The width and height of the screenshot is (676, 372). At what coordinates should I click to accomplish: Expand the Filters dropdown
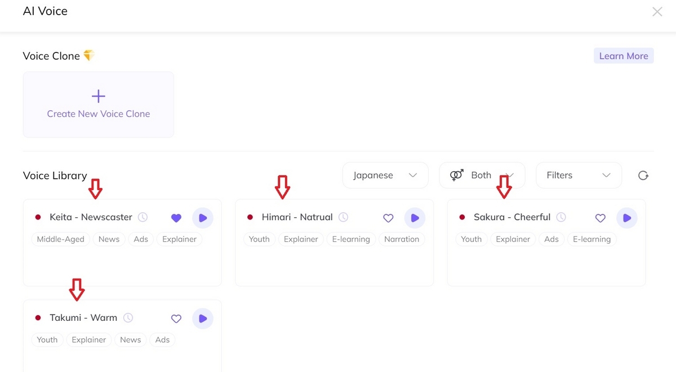pyautogui.click(x=579, y=175)
